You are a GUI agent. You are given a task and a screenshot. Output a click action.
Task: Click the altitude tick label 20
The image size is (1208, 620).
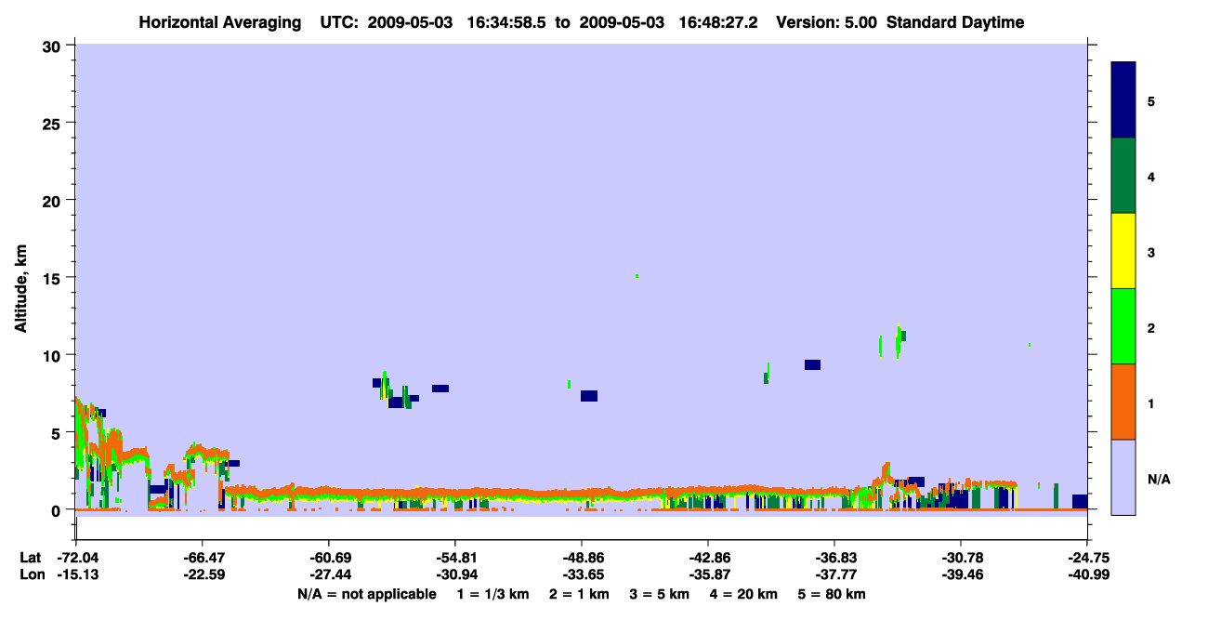click(52, 200)
